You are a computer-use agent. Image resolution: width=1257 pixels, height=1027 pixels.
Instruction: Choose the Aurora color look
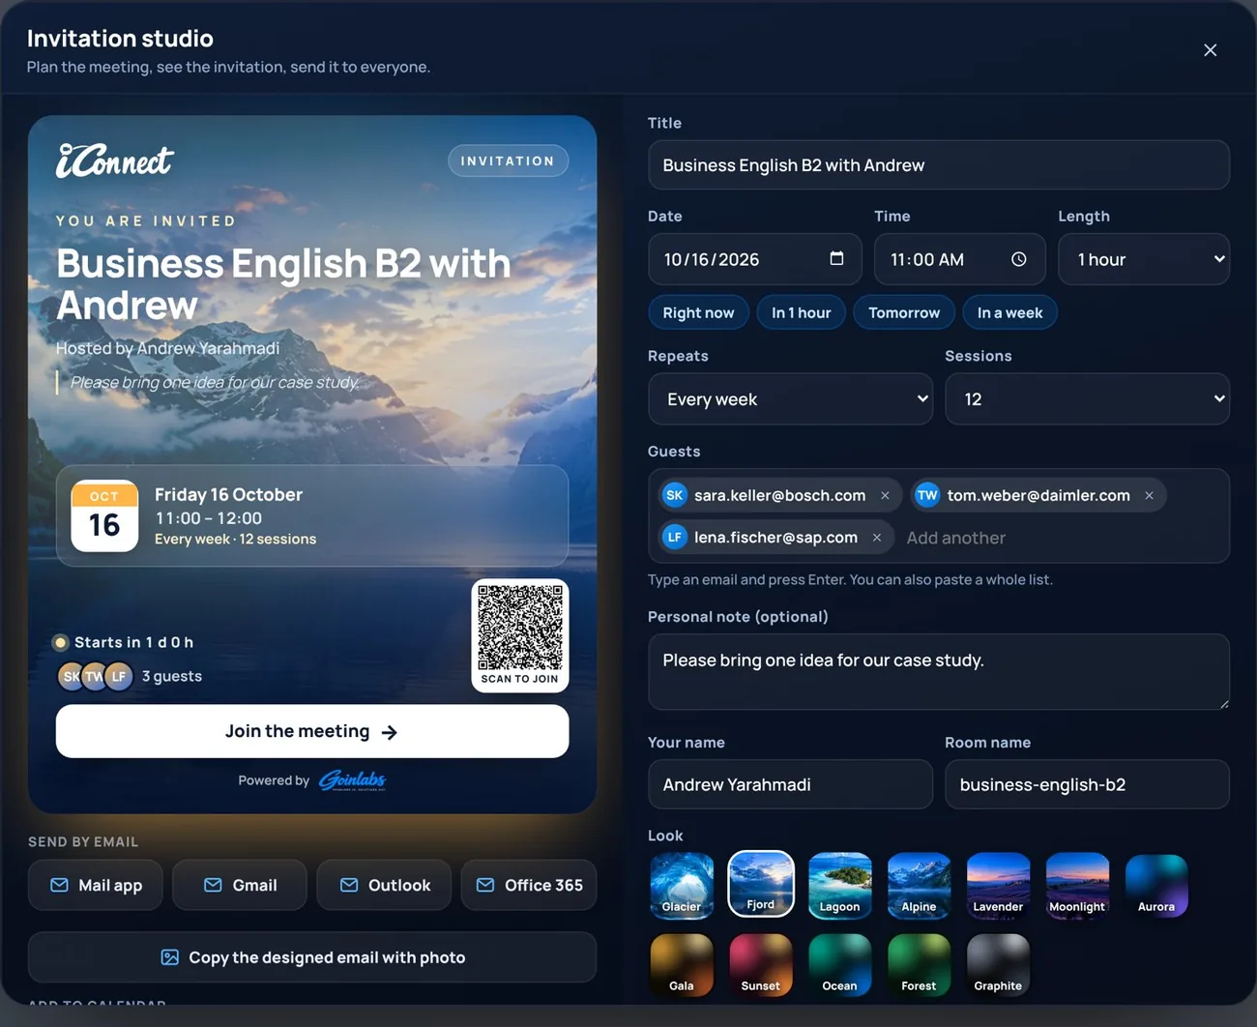pos(1156,885)
